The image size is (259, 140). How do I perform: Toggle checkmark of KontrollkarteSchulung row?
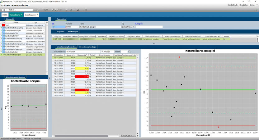pos(1,39)
